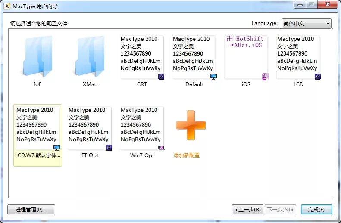
Task: Select the LCD profile thumbnail
Action: (x=298, y=57)
